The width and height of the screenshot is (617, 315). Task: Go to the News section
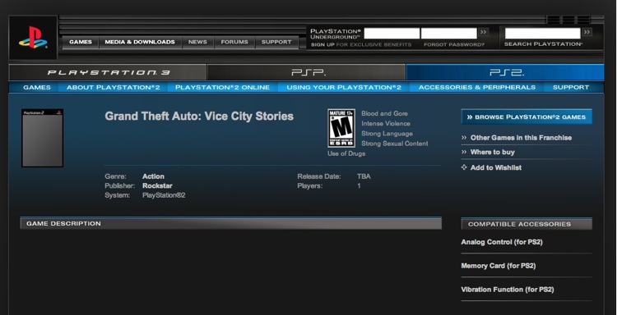click(x=197, y=42)
